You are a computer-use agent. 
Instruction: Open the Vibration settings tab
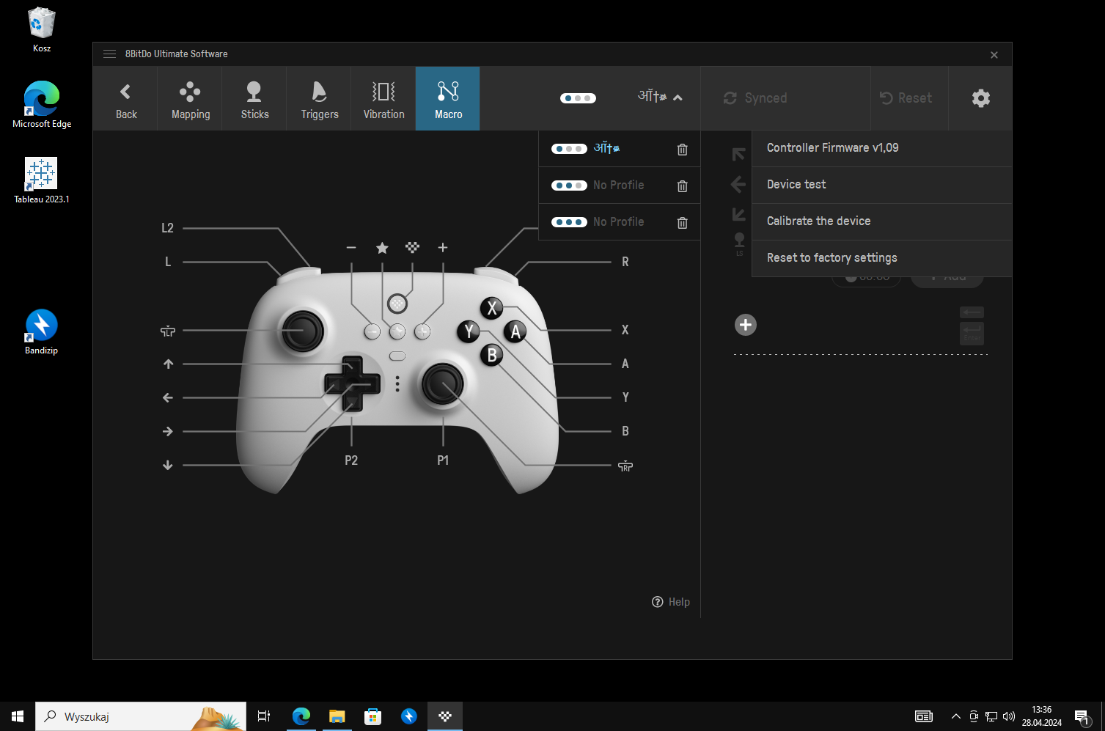[x=383, y=99]
